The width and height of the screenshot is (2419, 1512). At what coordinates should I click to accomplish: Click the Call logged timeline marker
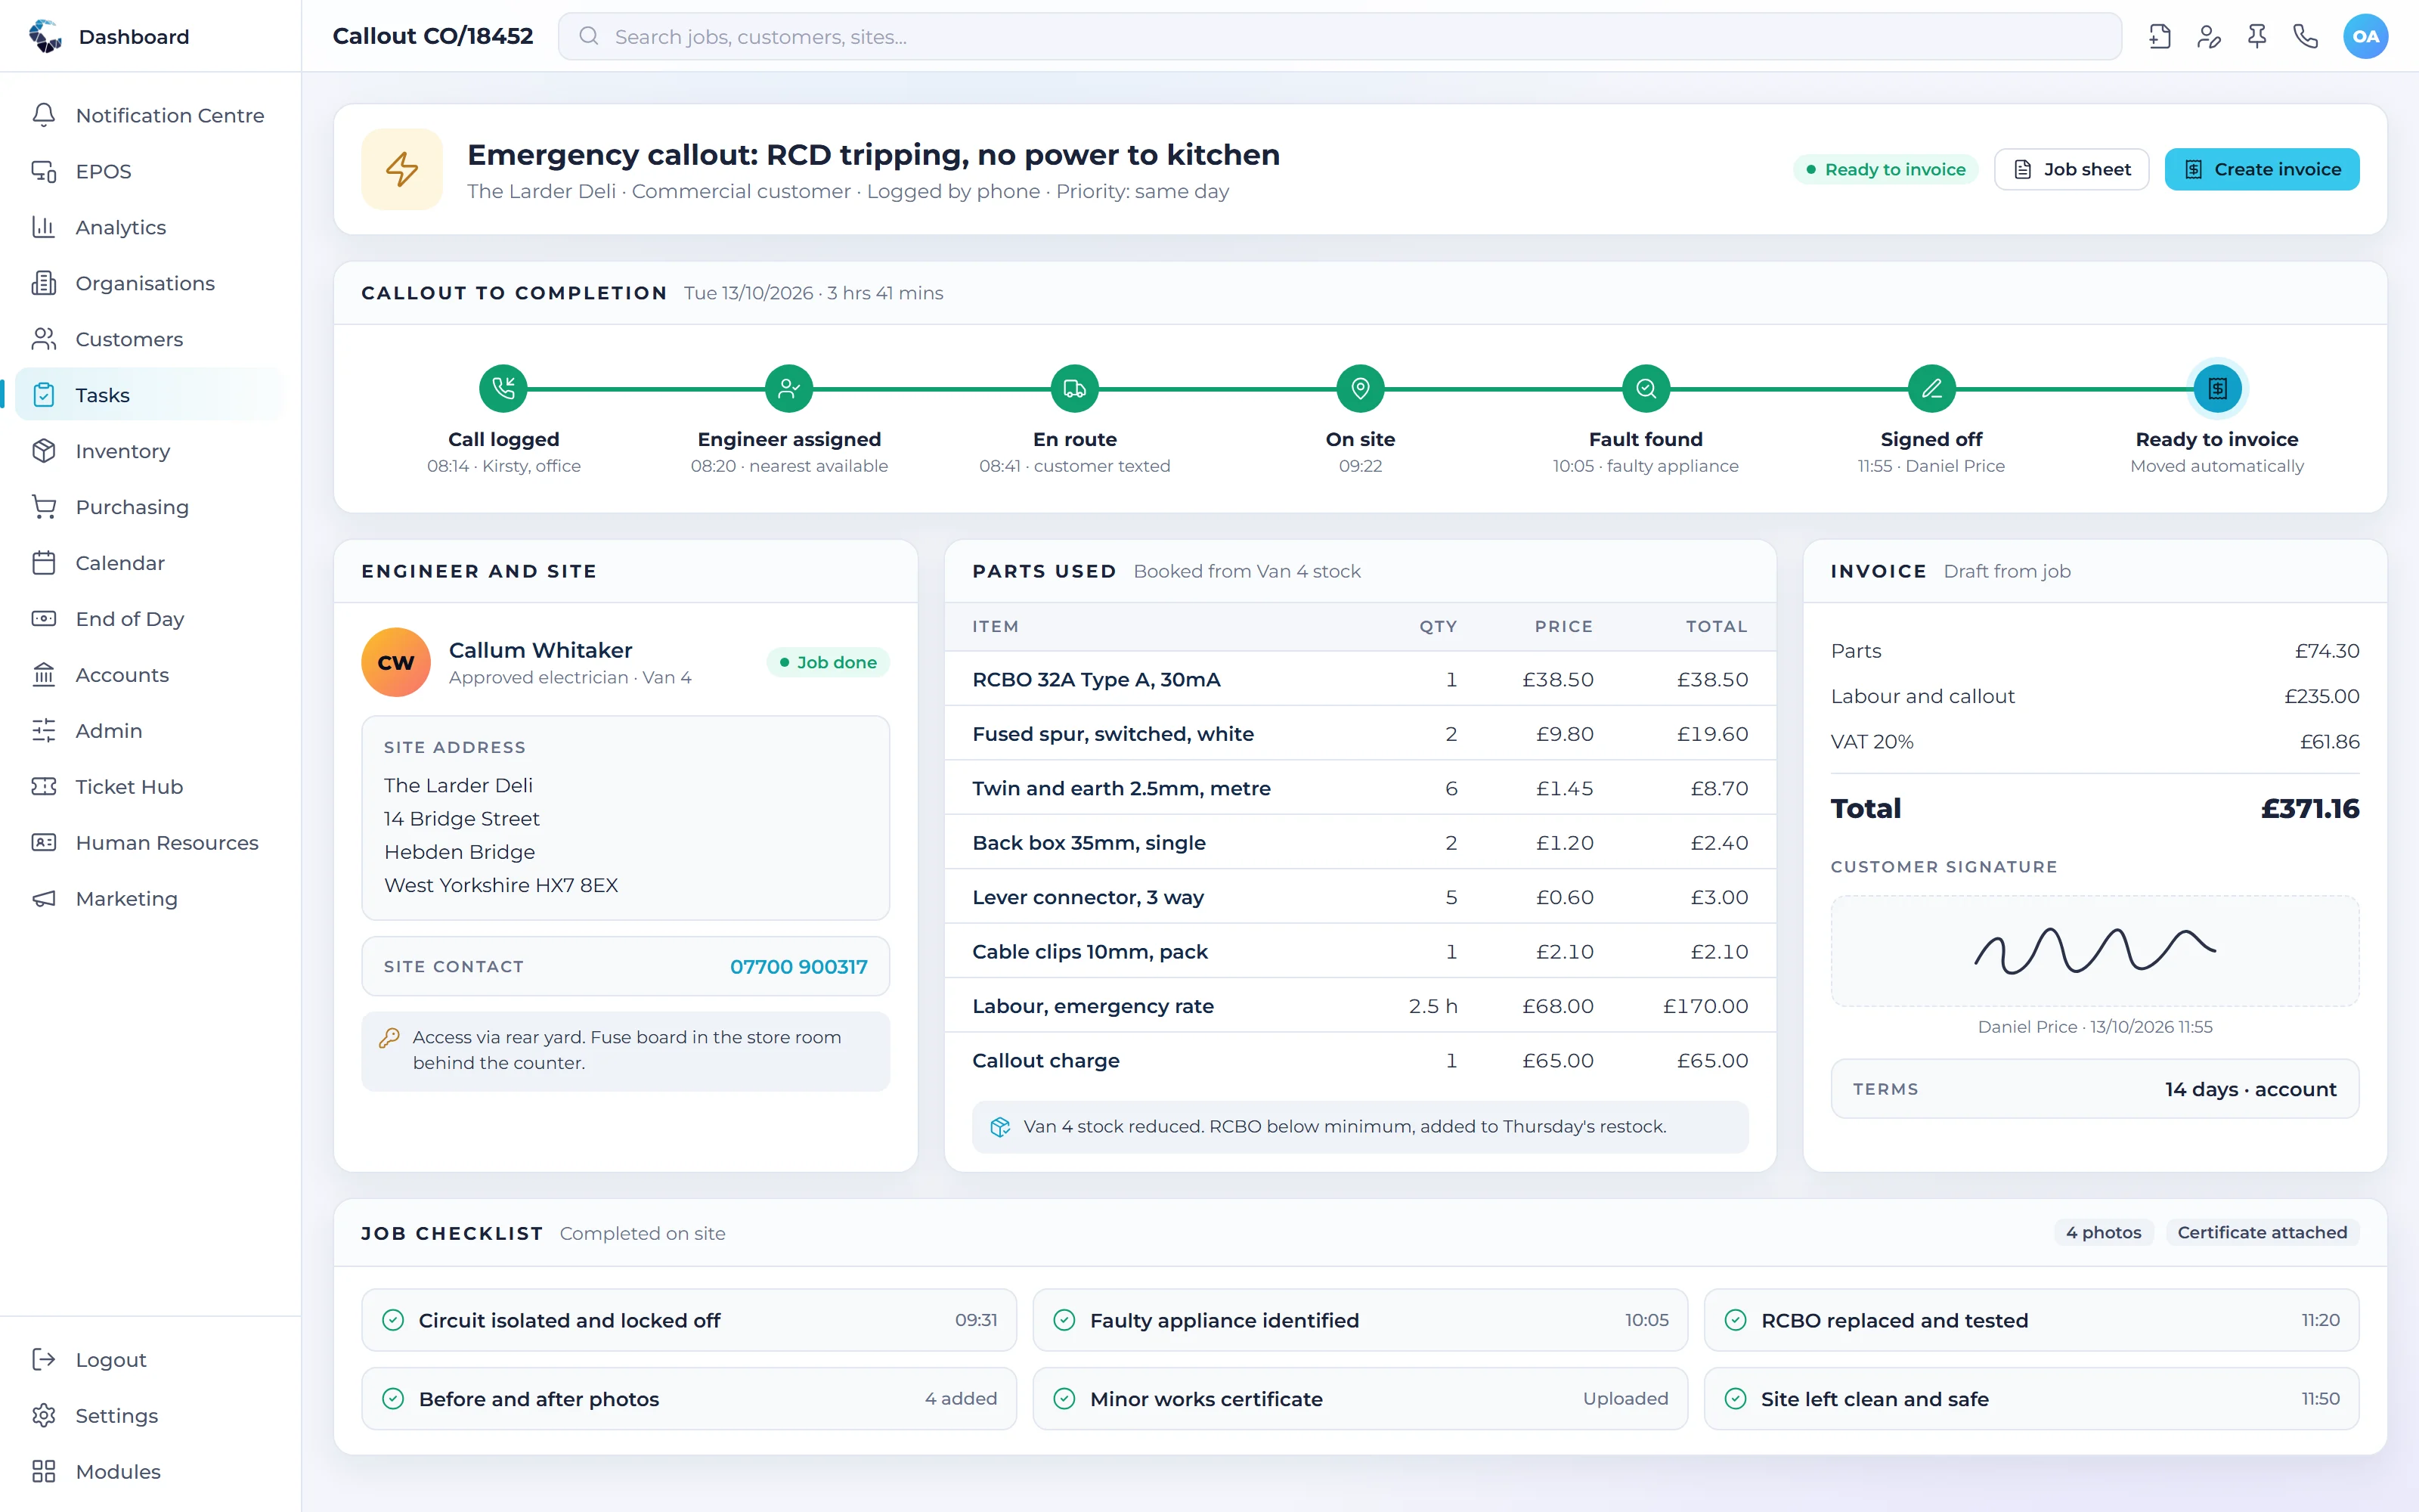tap(503, 389)
